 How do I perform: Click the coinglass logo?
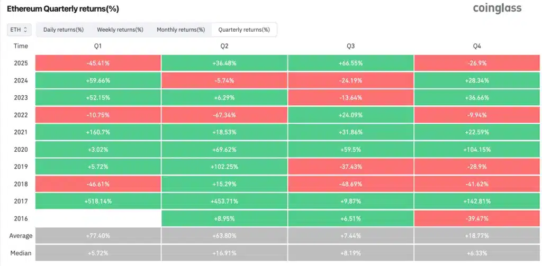pyautogui.click(x=496, y=8)
